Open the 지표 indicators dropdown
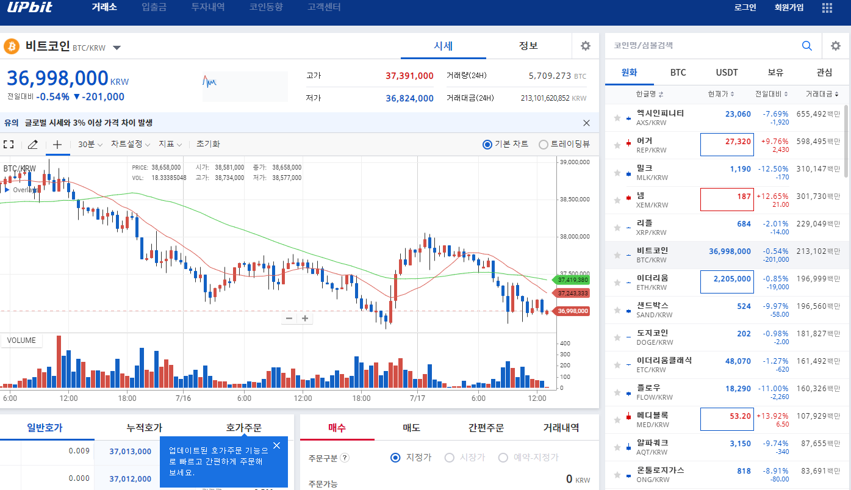This screenshot has height=490, width=851. tap(170, 145)
